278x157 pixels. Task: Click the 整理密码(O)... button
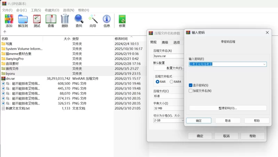point(228,108)
